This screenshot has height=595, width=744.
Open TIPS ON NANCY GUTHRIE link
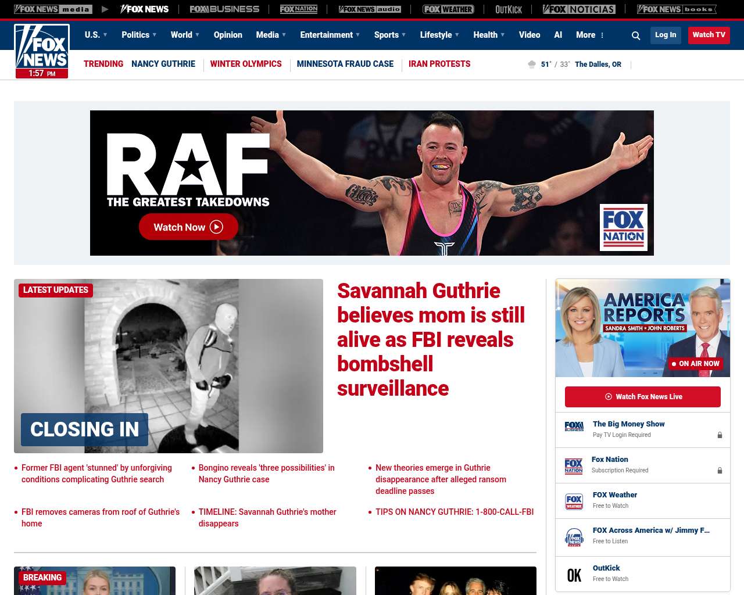[x=455, y=512]
